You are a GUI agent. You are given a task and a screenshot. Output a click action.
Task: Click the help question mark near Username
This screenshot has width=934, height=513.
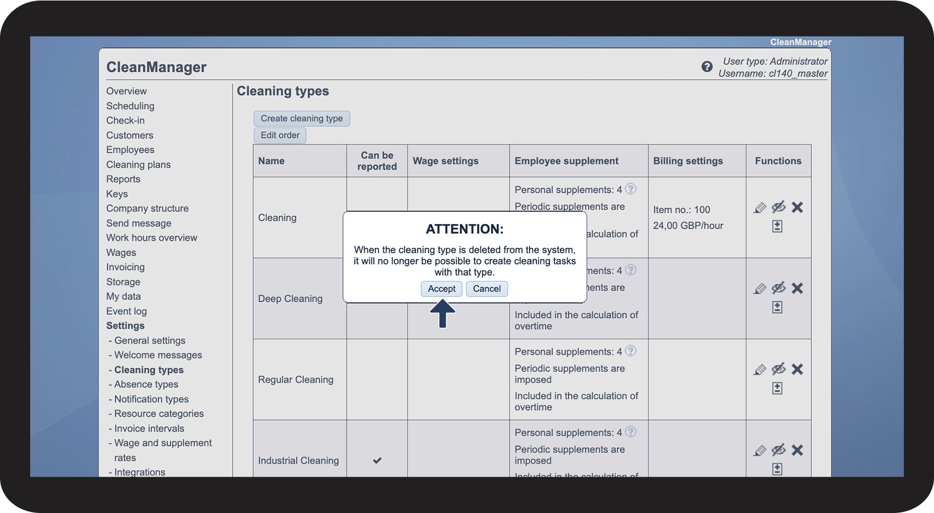tap(707, 67)
